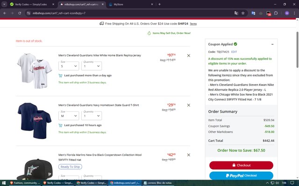Open Florida Marlins Cooperstown Fitted Hat link
Viewport: 299px width, 186px height.
pos(100,157)
